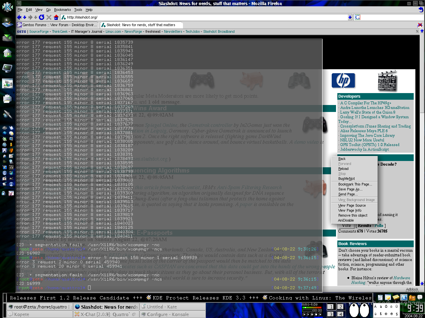Open the Bookmarks menu
This screenshot has height=318, width=425.
[62, 10]
